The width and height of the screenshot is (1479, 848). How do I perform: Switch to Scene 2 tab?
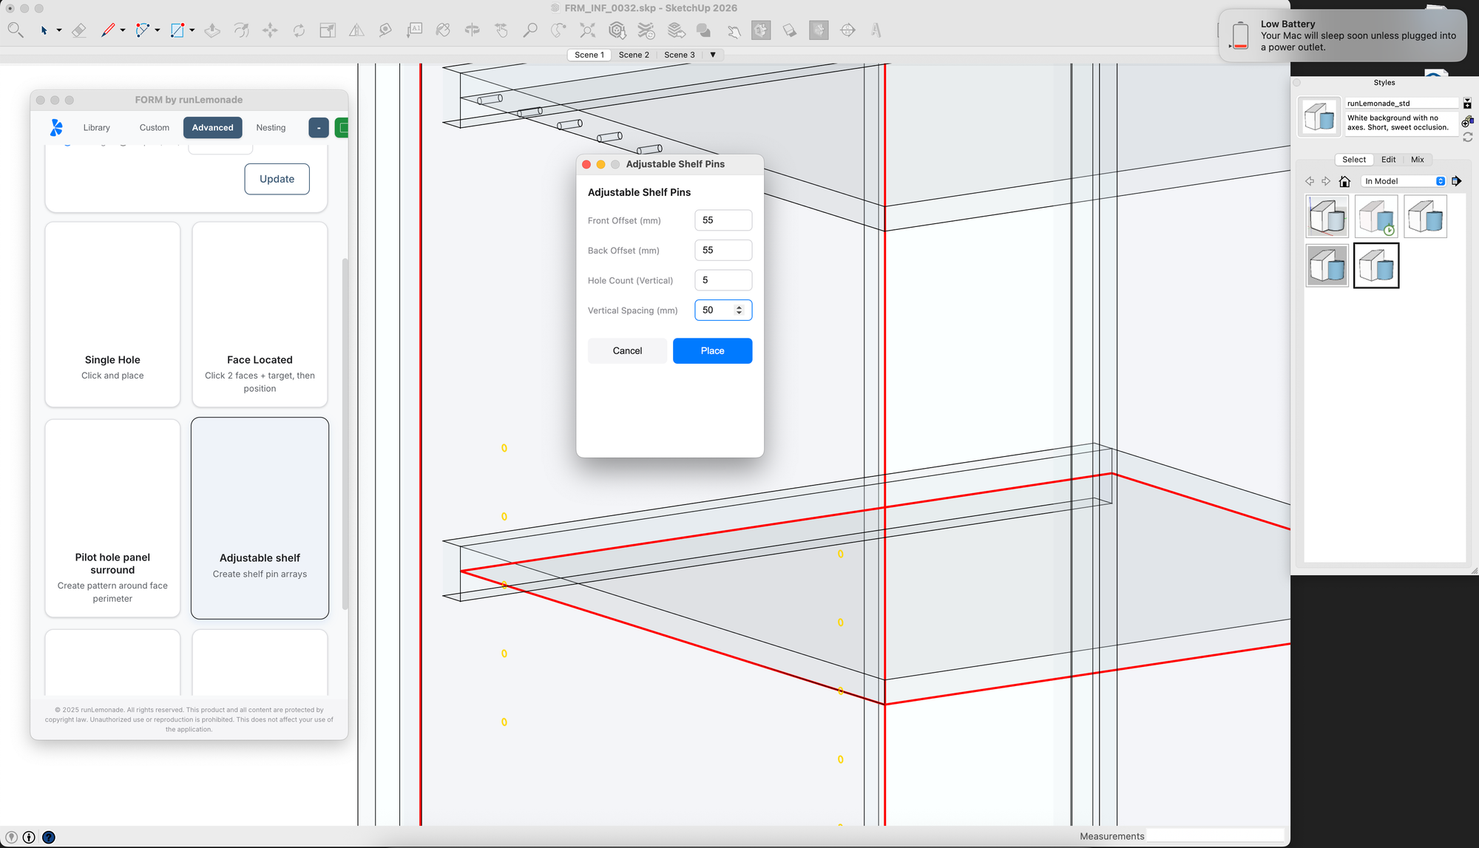pos(634,55)
